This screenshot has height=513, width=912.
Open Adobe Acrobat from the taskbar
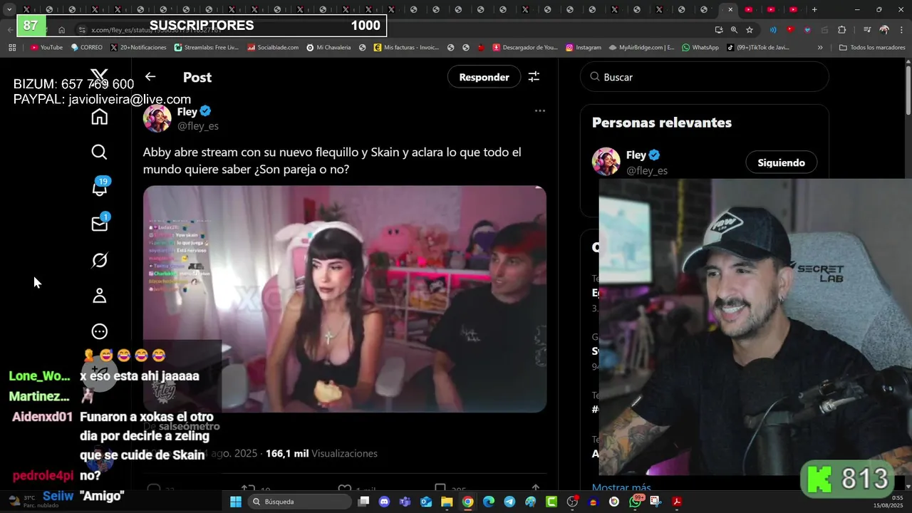pos(677,502)
